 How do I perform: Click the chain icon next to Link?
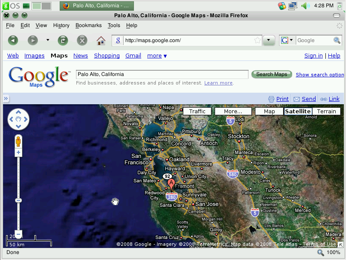pos(324,99)
